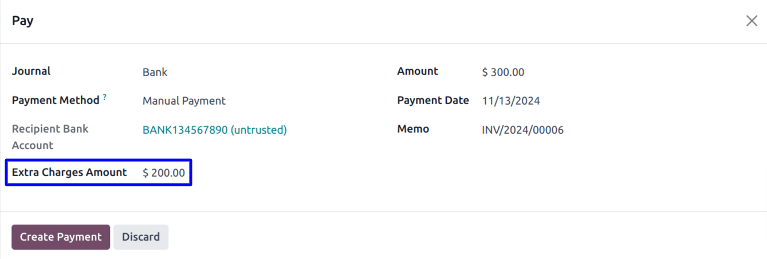Edit the Extra Charges Amount value
The width and height of the screenshot is (767, 259).
[x=164, y=173]
